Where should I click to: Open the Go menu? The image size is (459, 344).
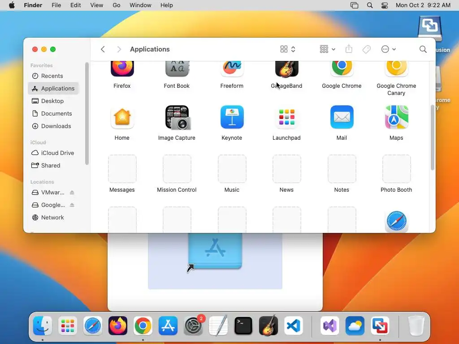click(117, 5)
